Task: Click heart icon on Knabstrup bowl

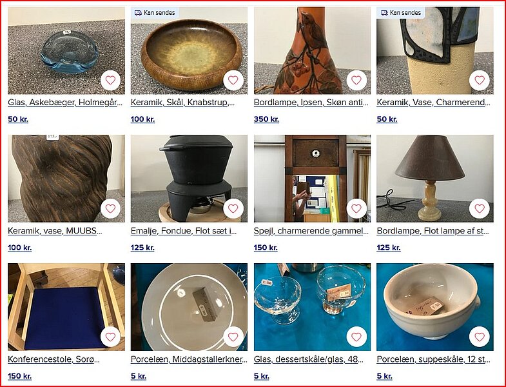Action: tap(233, 80)
